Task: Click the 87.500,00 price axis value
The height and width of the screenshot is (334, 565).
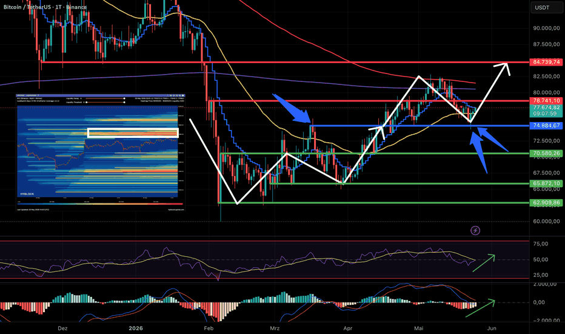Action: click(x=547, y=44)
